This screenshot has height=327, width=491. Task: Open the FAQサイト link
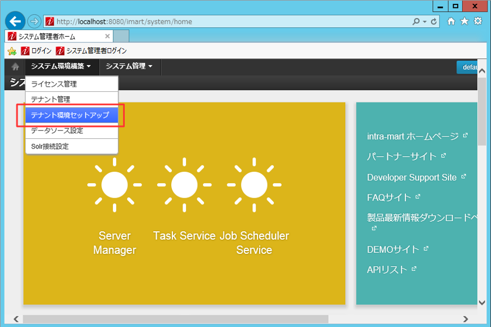pyautogui.click(x=388, y=197)
